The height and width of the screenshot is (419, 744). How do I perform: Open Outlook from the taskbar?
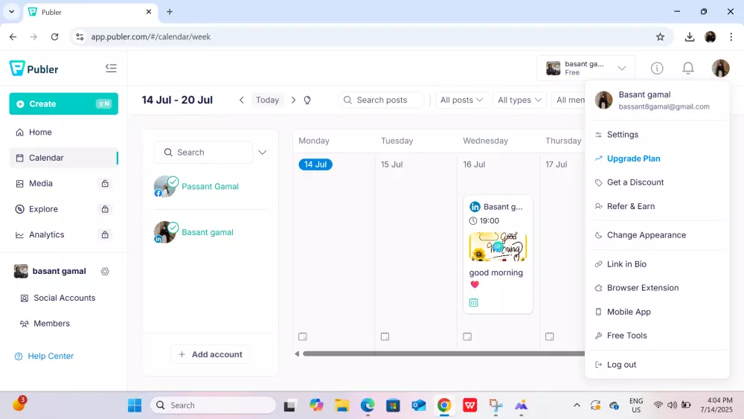tap(418, 406)
